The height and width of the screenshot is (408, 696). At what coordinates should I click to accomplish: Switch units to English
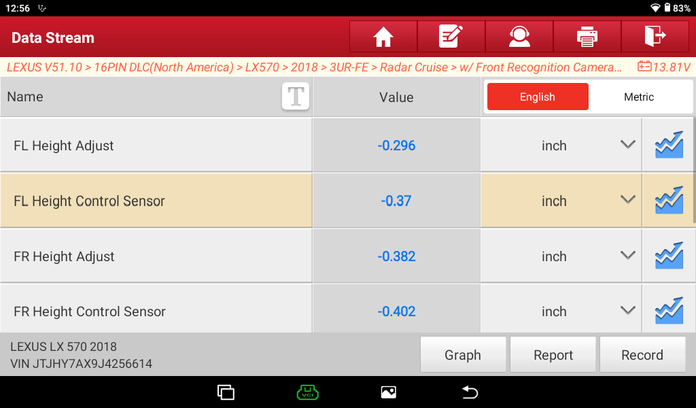click(538, 97)
